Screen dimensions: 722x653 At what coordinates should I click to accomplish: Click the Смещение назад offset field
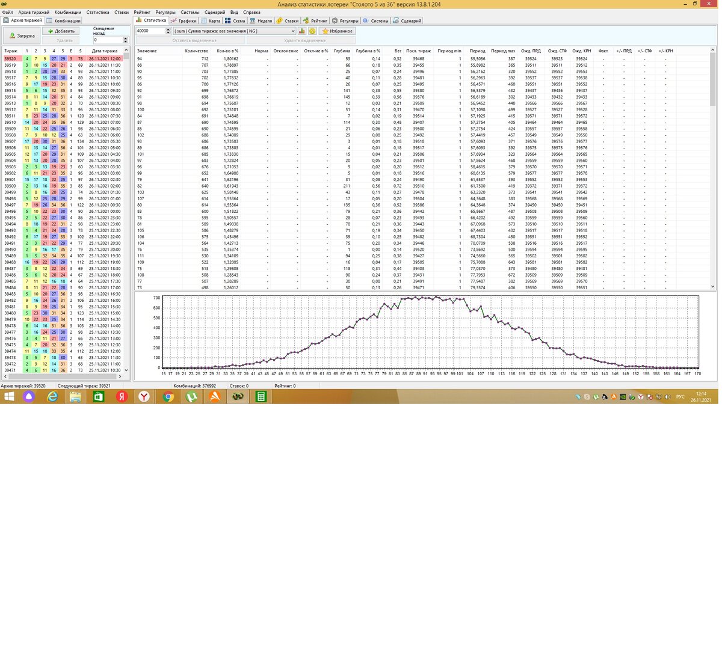[x=107, y=40]
